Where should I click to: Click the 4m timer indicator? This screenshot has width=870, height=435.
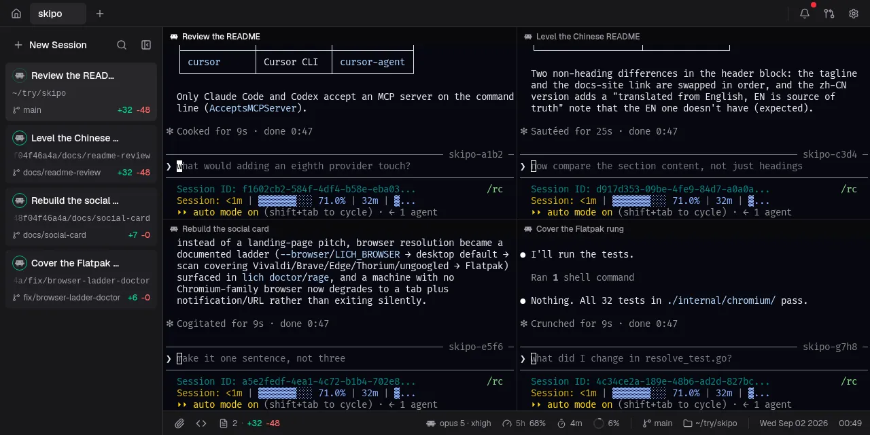pos(569,423)
